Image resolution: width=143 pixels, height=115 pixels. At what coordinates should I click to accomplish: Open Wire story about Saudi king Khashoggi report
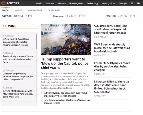16,42
